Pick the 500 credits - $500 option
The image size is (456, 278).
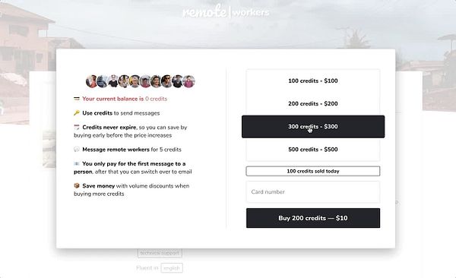pyautogui.click(x=313, y=150)
